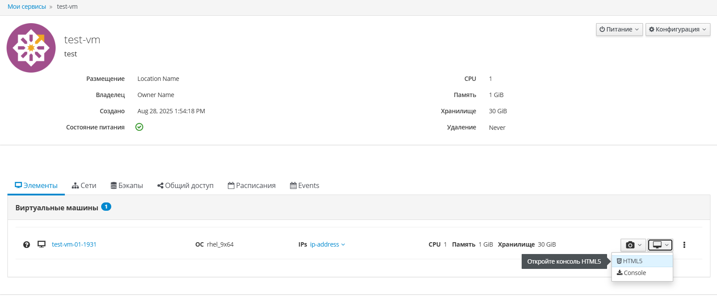The height and width of the screenshot is (296, 717).
Task: Expand the Конфигурация configuration dropdown
Action: pos(678,29)
